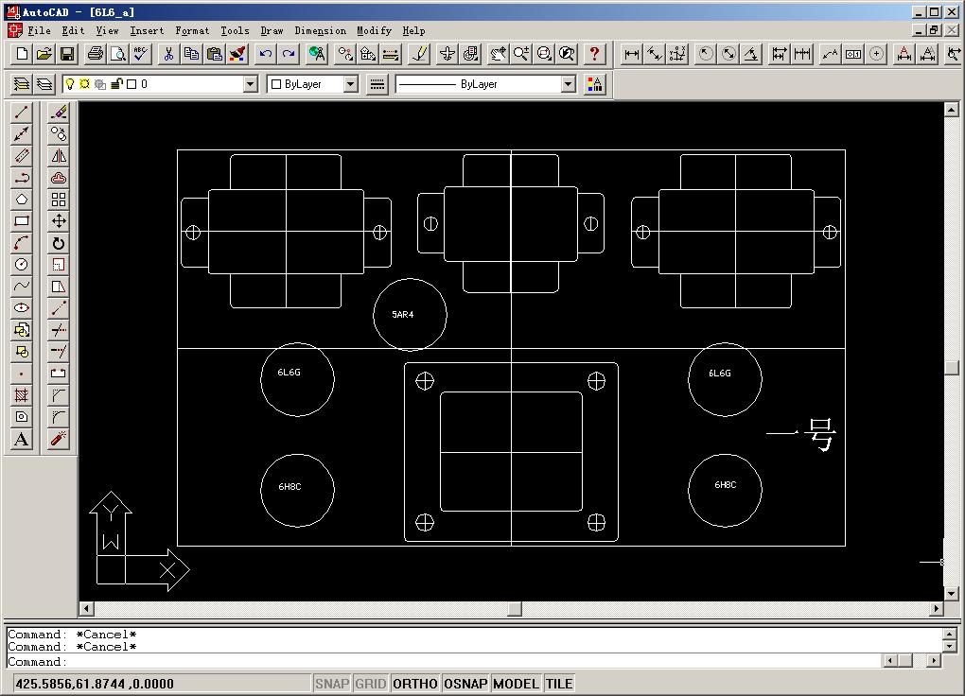The height and width of the screenshot is (696, 965).
Task: Select the Aligned Dimension tool
Action: click(x=655, y=54)
